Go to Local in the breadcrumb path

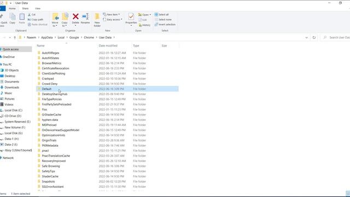coord(61,38)
